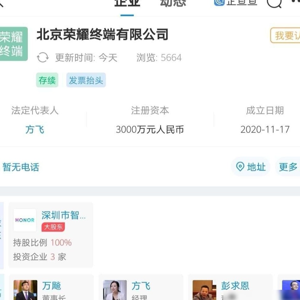Screen dimensions: 300x300
Task: Tap the 企查查 logo icon
Action: tap(219, 3)
